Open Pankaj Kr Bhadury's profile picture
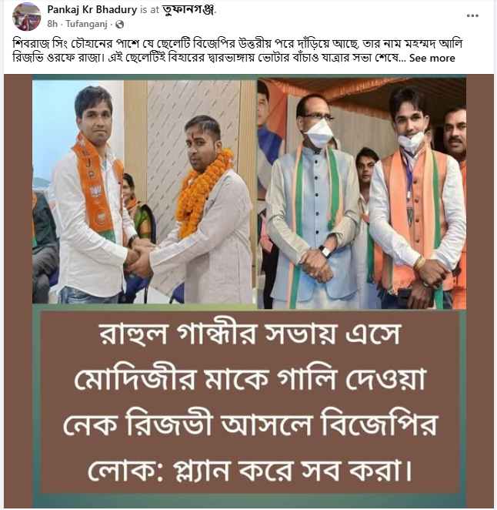497x510 pixels. 27,17
